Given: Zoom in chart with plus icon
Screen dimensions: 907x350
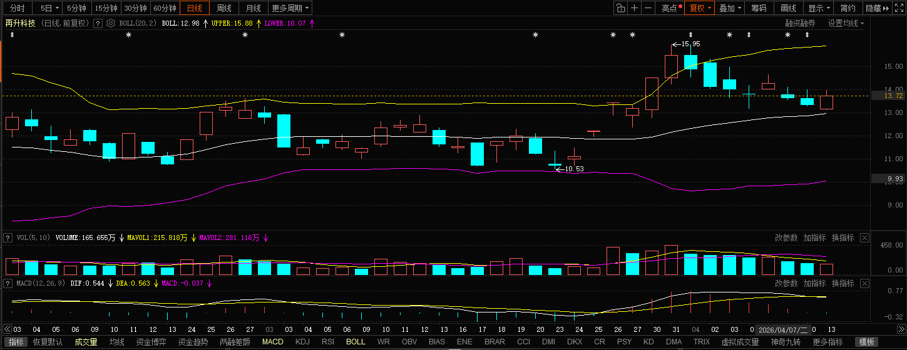Looking at the screenshot, I should [634, 8].
